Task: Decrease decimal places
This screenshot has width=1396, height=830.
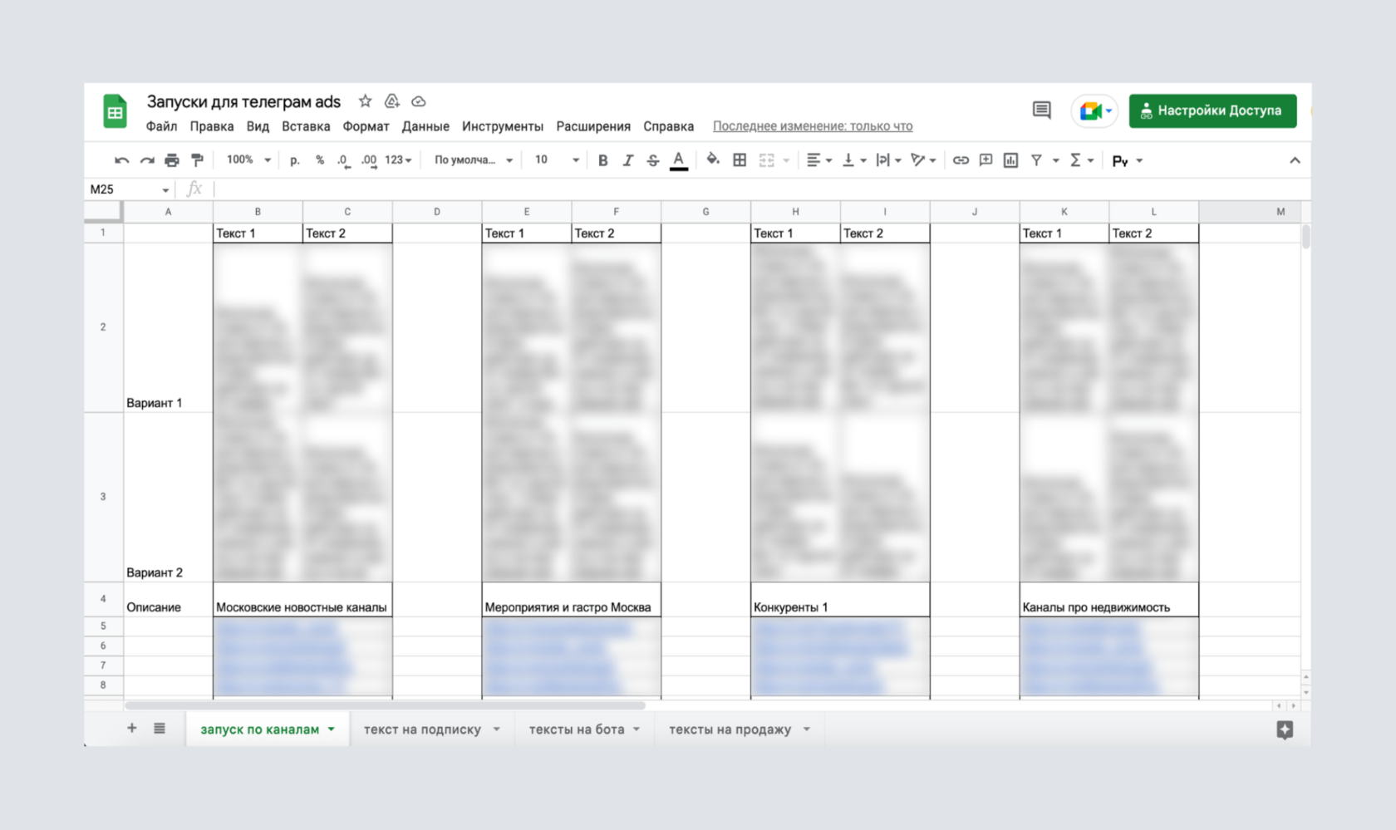Action: tap(343, 160)
